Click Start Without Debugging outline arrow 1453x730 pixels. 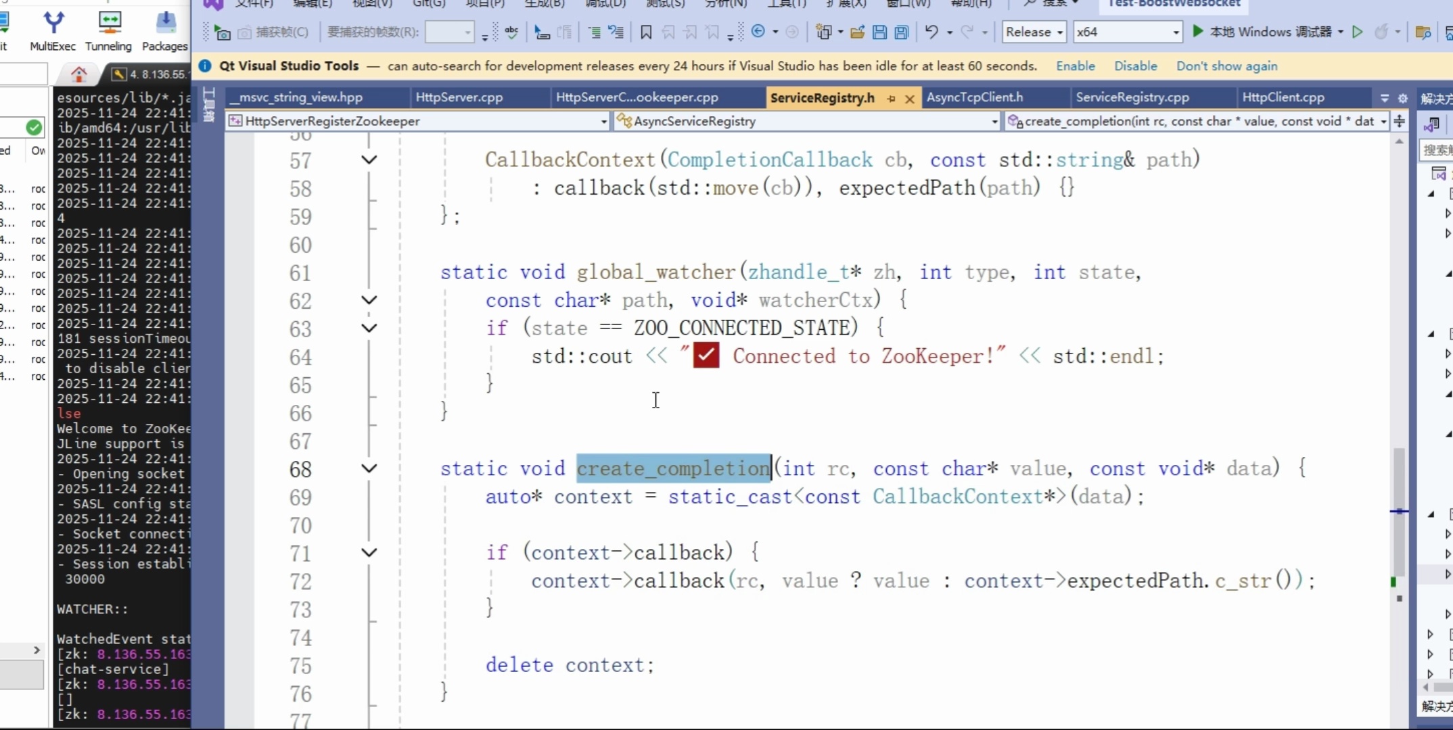pos(1357,31)
